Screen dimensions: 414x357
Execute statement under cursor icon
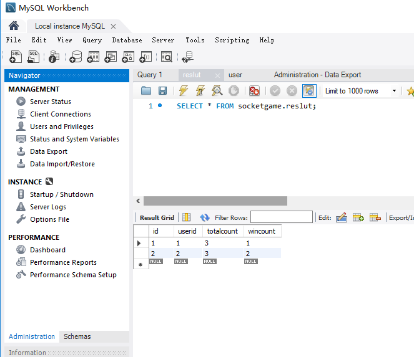point(200,90)
